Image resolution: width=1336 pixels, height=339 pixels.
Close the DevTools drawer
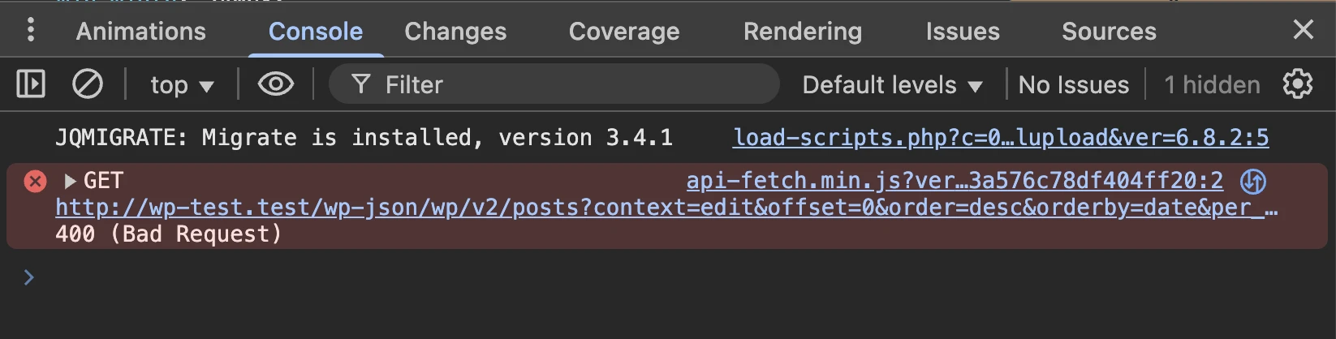click(x=1303, y=30)
